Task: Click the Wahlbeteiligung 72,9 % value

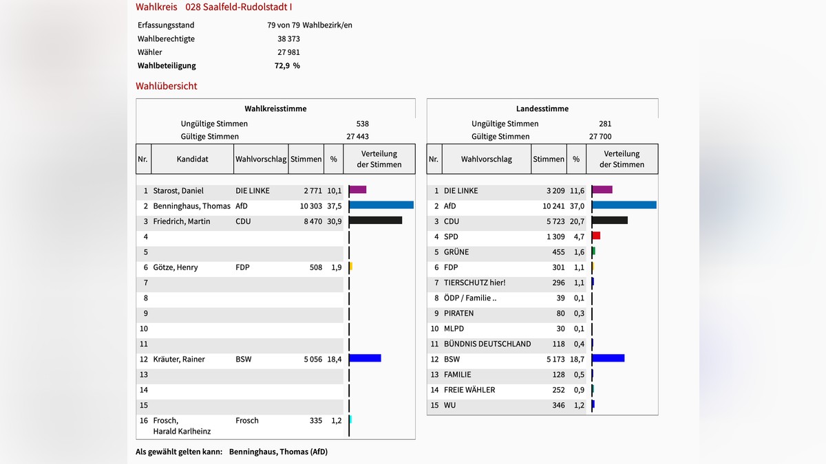Action: [287, 66]
